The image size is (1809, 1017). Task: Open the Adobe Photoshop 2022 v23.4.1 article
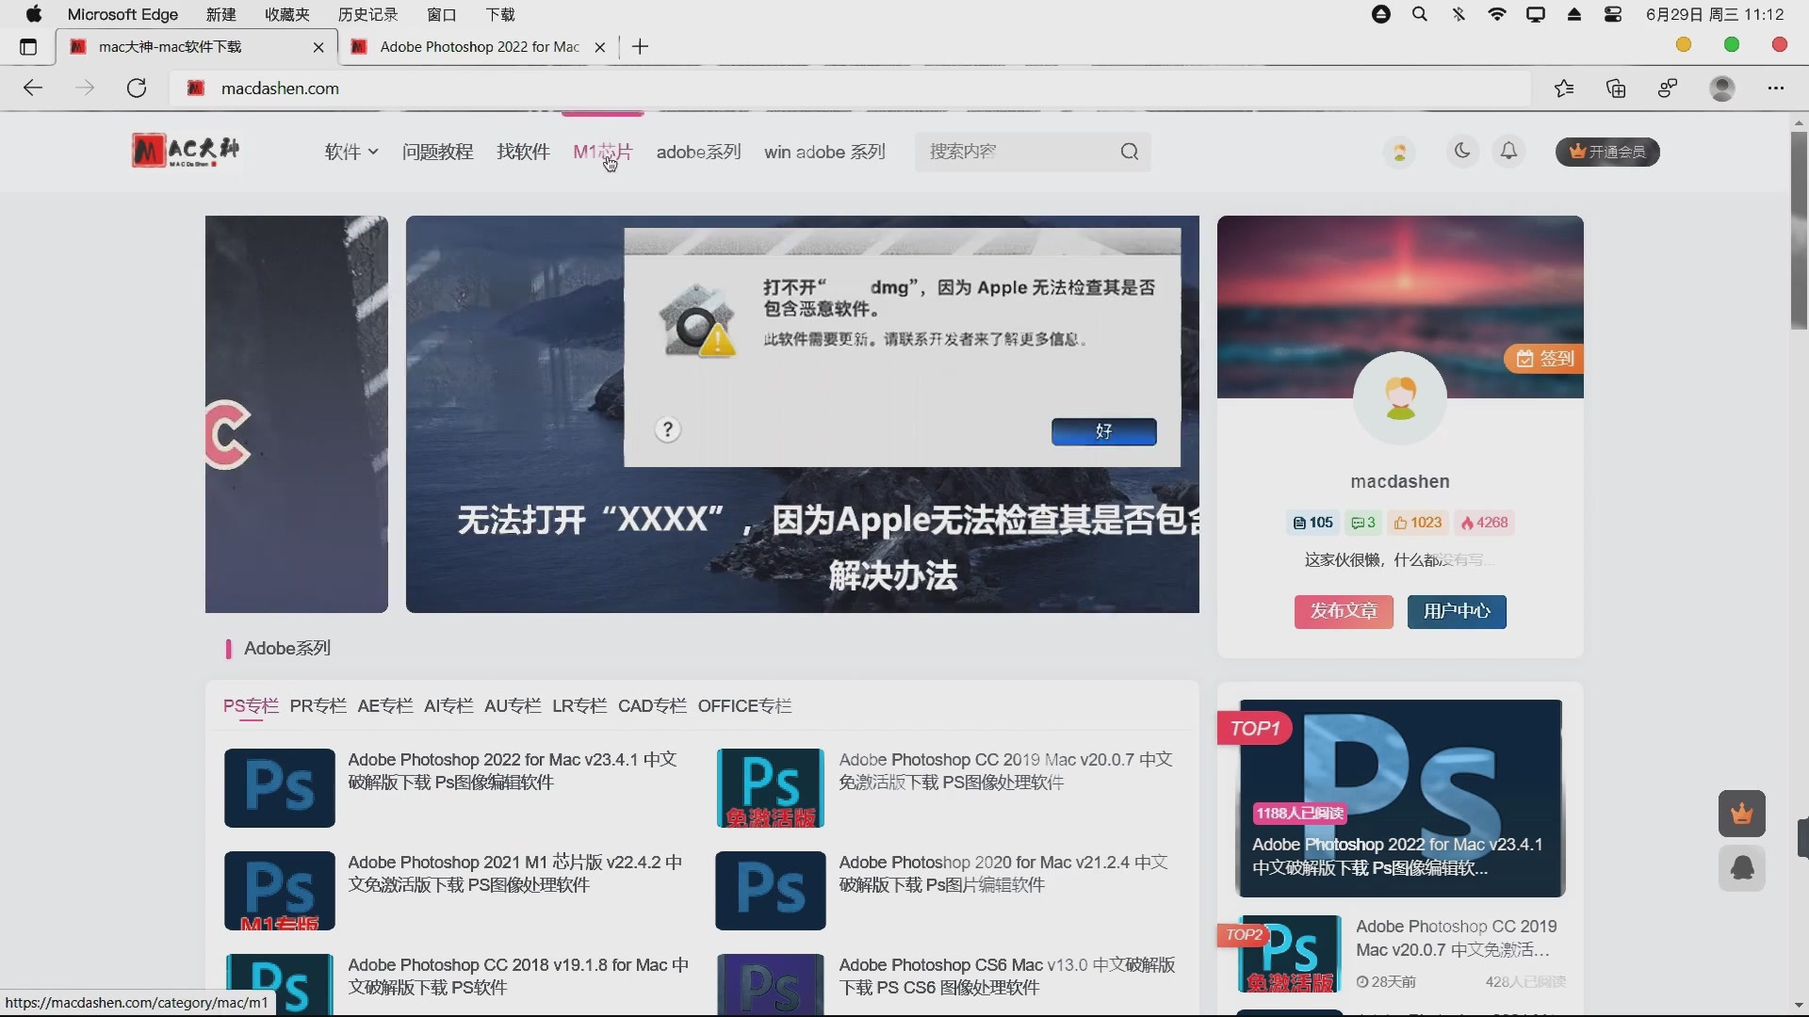(513, 770)
